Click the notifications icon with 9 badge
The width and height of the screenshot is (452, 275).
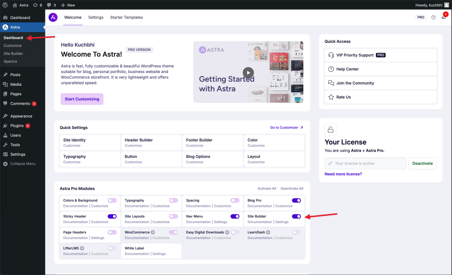(443, 17)
